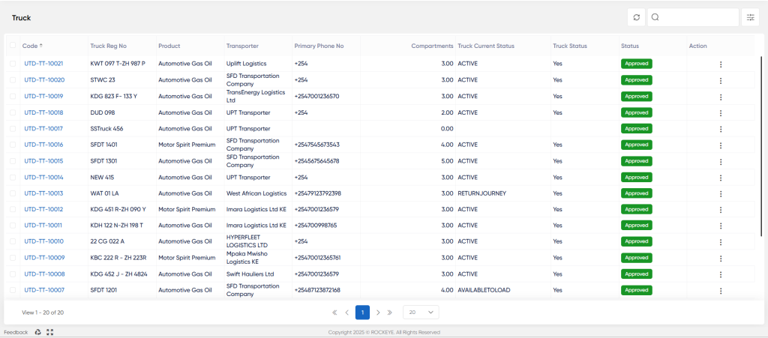The image size is (768, 338).
Task: Click the recycle icon beside Feedback
Action: [37, 332]
